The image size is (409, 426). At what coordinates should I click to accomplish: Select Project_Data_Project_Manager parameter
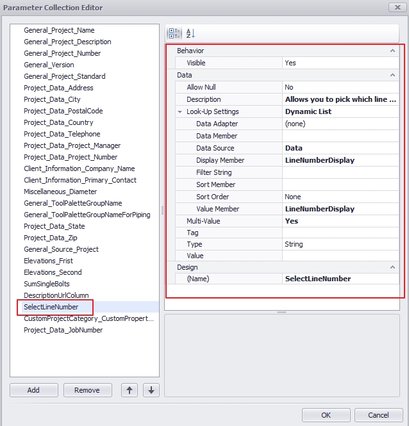tap(72, 145)
